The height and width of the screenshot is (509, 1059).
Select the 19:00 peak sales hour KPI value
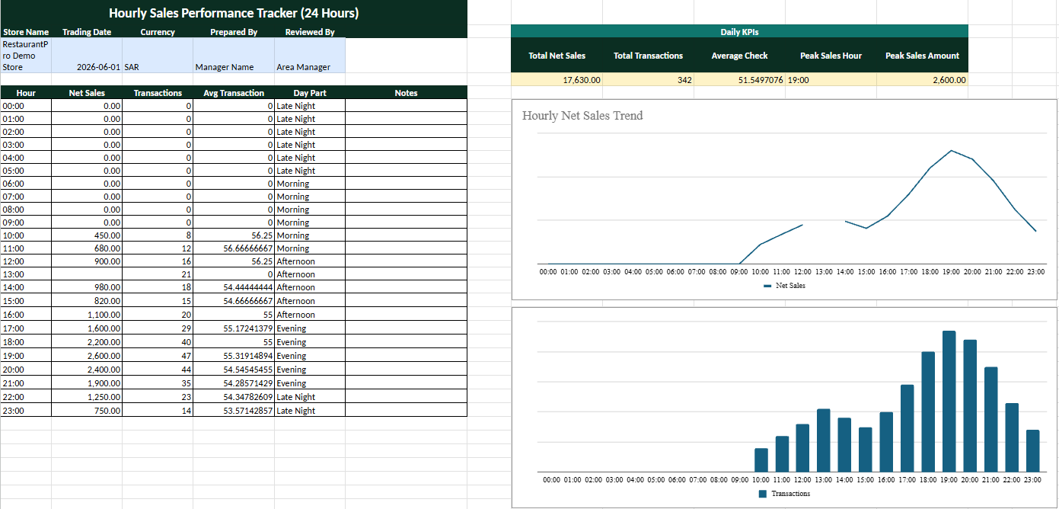pyautogui.click(x=831, y=80)
